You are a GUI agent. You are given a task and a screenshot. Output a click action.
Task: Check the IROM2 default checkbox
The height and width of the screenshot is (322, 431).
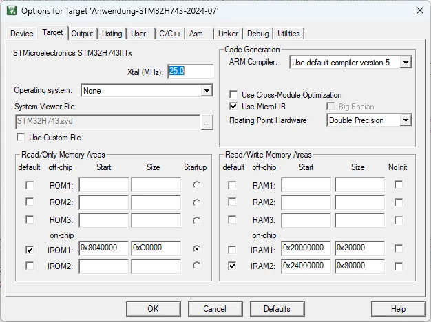click(30, 266)
